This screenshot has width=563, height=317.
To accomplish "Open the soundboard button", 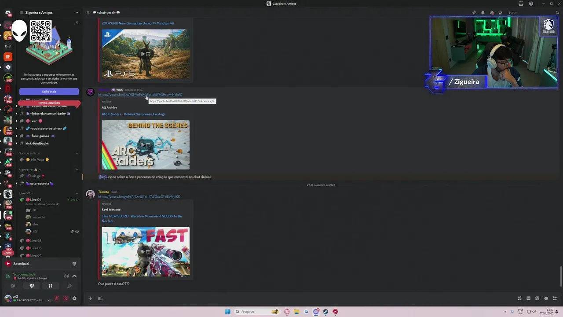I will (69, 286).
